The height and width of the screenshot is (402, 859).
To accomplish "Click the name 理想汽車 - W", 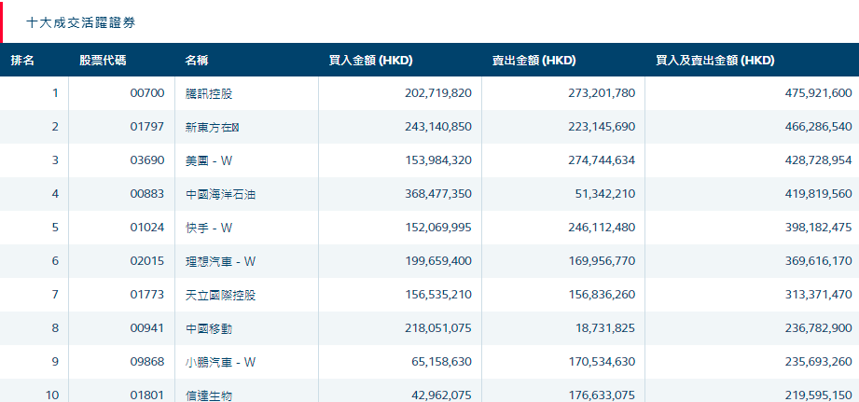I will (221, 261).
